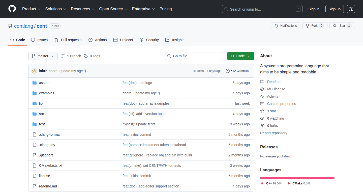Star the repository with the Star button
Viewport: 363px width, 192px height.
[x=342, y=26]
